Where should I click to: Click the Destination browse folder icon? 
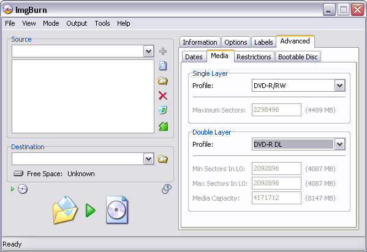163,159
